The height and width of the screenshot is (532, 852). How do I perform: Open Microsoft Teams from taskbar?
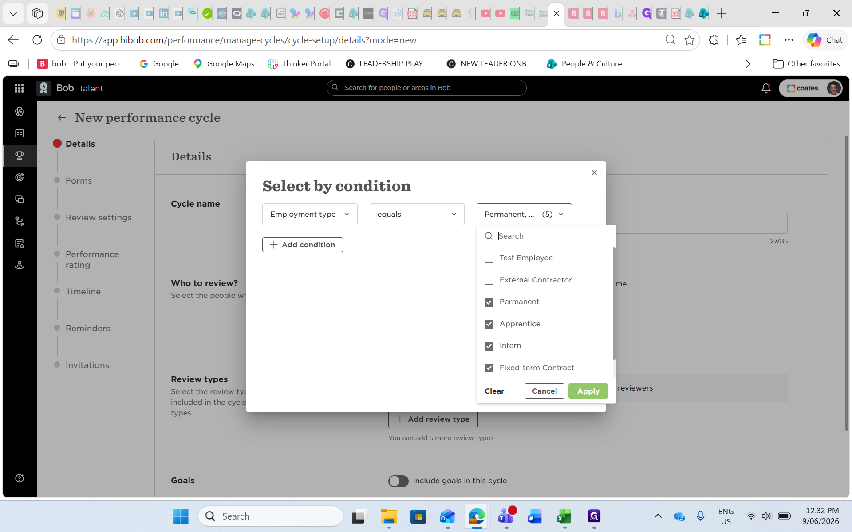tap(506, 516)
